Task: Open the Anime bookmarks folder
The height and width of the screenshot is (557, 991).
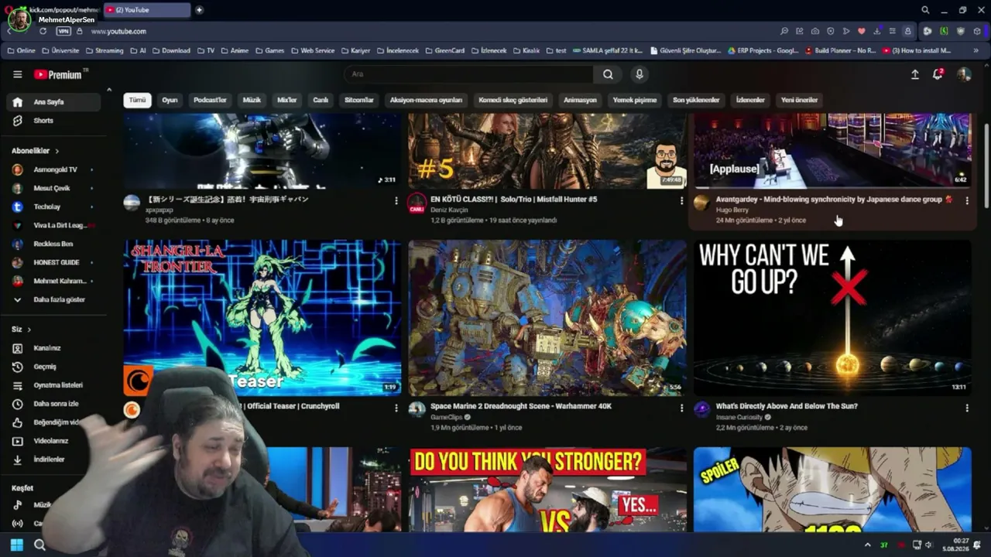Action: click(234, 50)
